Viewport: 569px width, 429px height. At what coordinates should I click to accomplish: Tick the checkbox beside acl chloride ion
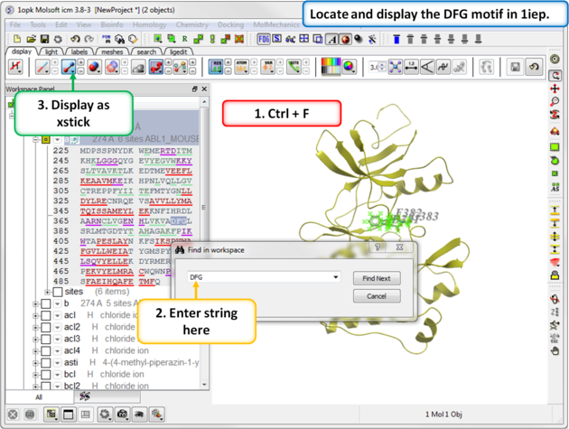click(46, 316)
